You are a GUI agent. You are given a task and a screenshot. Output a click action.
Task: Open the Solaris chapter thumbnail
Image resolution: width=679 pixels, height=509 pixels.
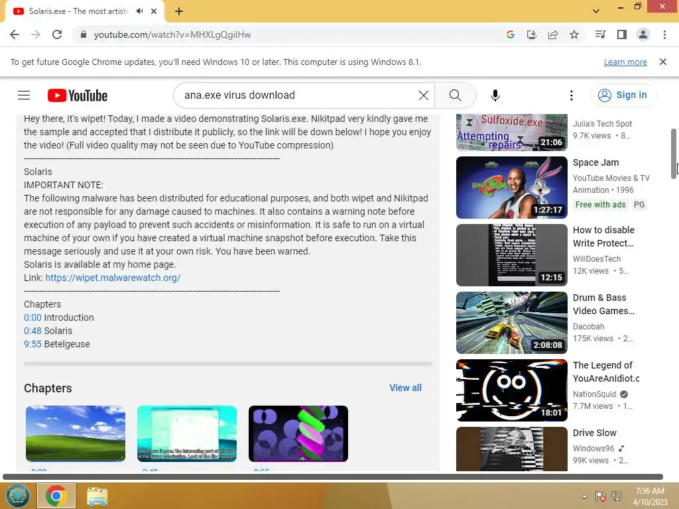[186, 433]
